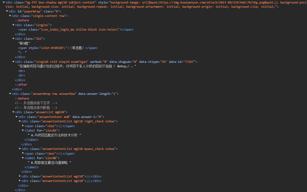Image resolution: width=307 pixels, height=192 pixels.
Task: Collapse the singleL div node
Action: coord(13,25)
